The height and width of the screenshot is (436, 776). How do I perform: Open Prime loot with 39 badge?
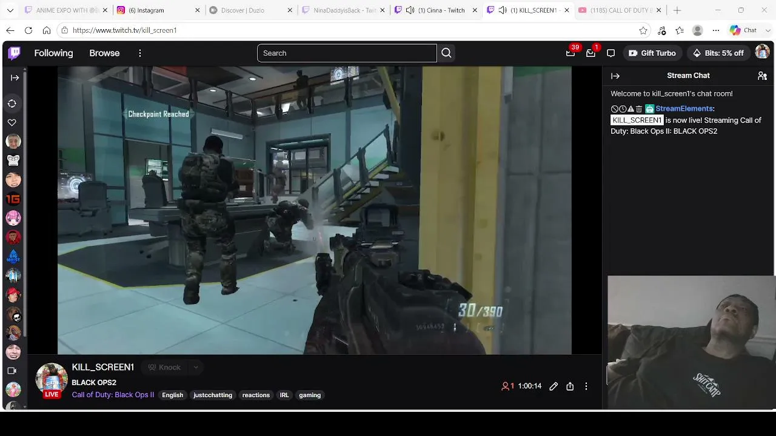tap(570, 53)
